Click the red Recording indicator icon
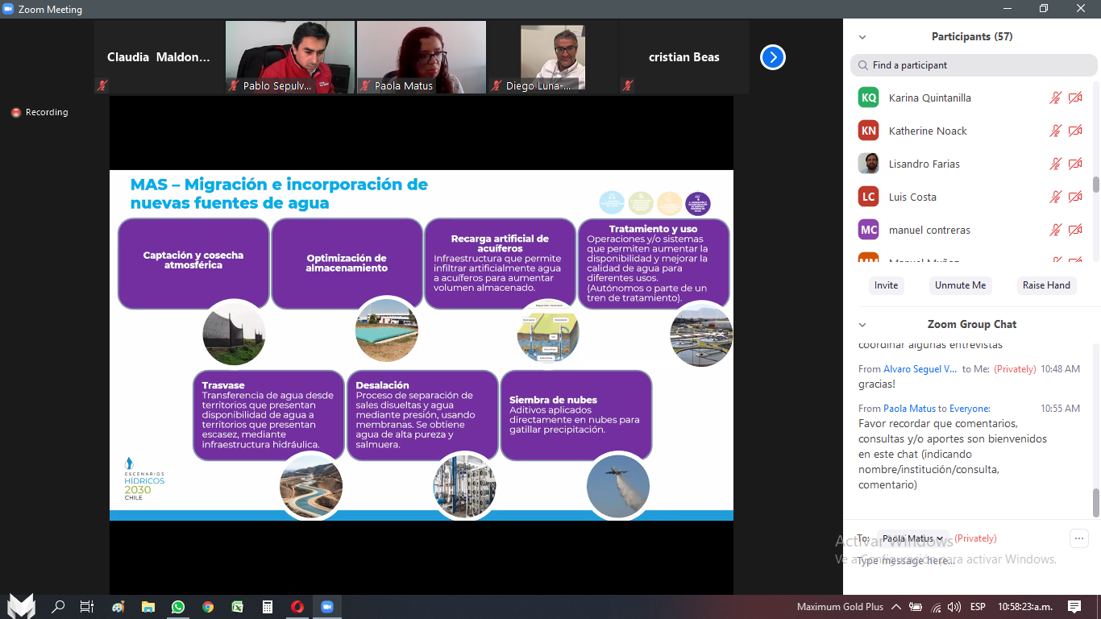 click(x=15, y=113)
